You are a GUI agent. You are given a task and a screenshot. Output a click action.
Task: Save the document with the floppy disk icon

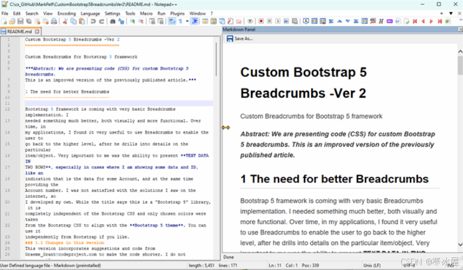[x=20, y=21]
